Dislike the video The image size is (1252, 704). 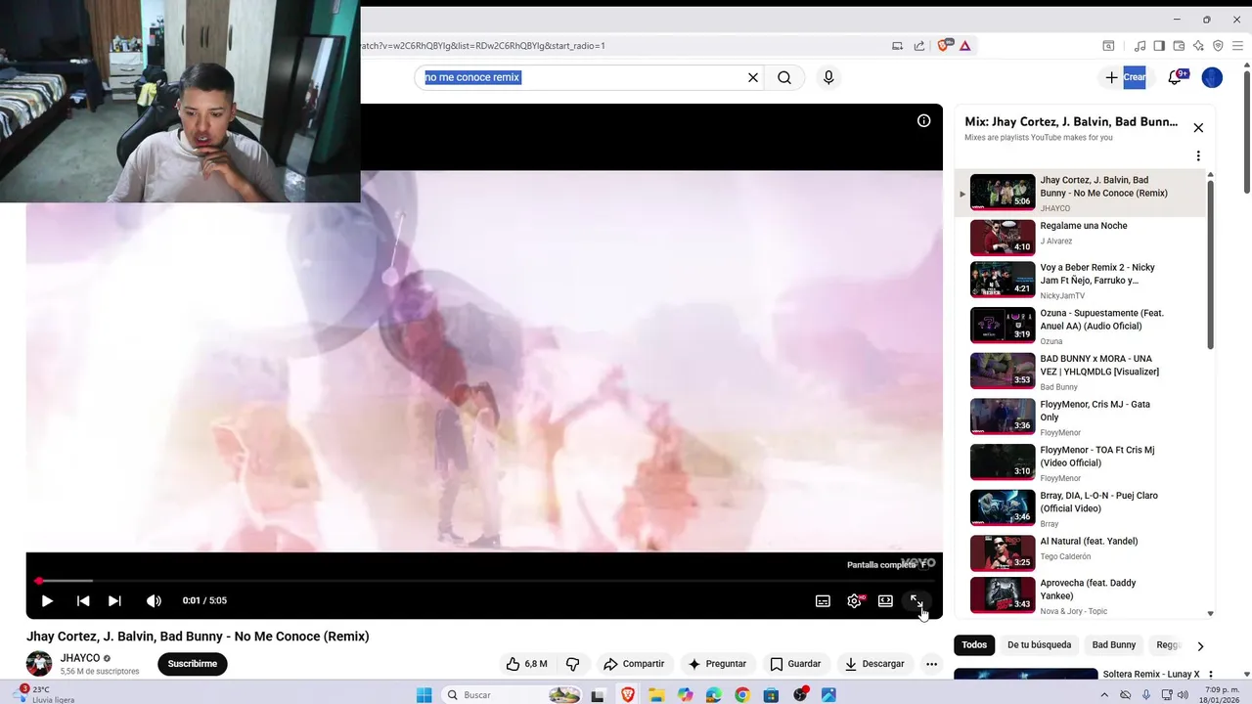point(573,664)
